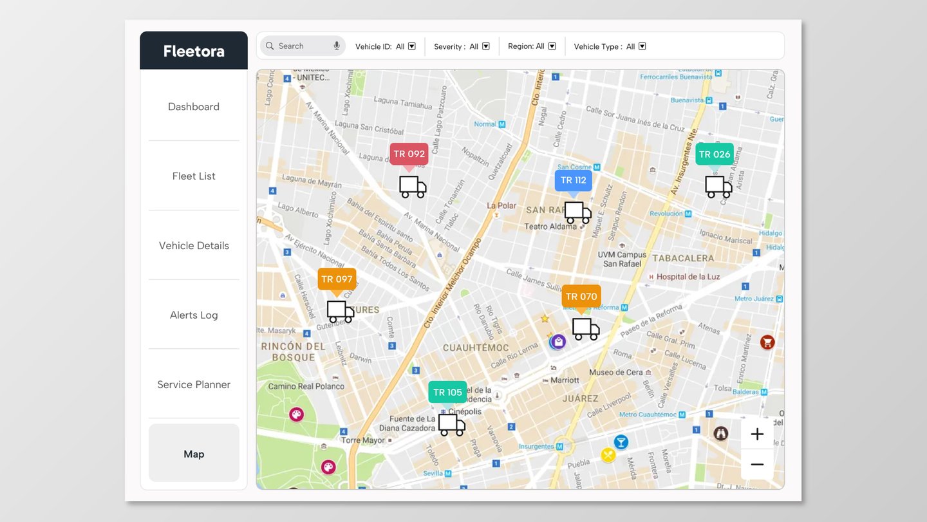This screenshot has height=522, width=927.
Task: Select the truck icon under TR 105
Action: click(x=452, y=425)
